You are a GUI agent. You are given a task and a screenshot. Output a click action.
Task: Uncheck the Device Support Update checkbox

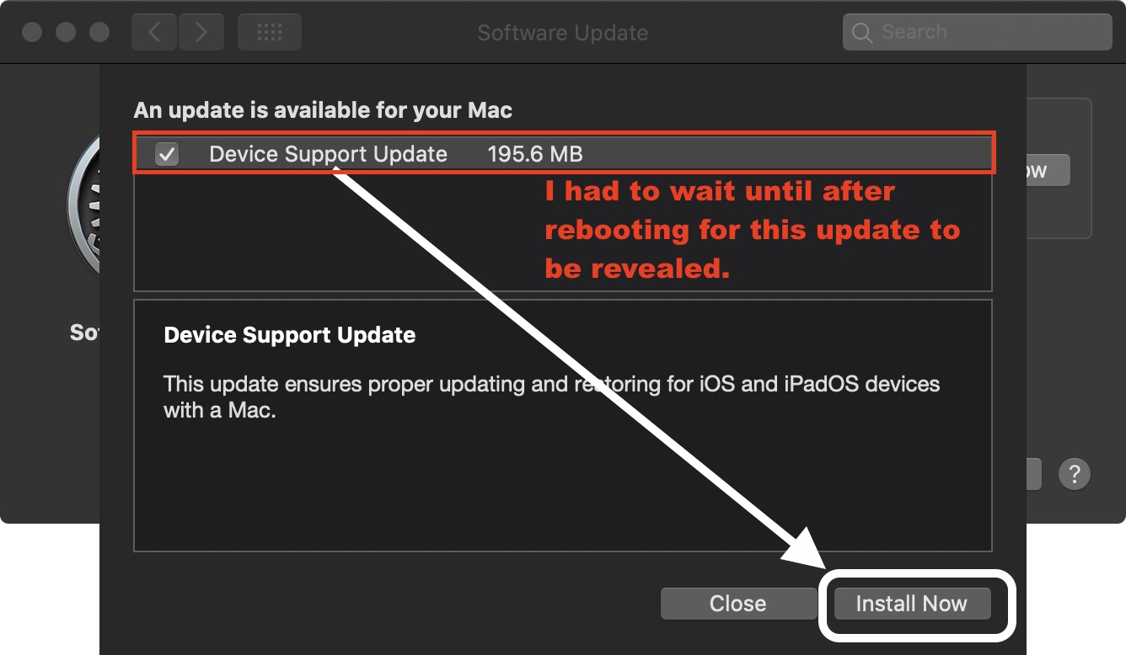coord(167,154)
